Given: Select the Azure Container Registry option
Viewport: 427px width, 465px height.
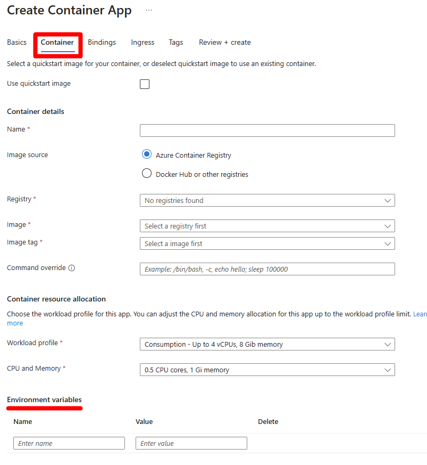Looking at the screenshot, I should click(146, 154).
